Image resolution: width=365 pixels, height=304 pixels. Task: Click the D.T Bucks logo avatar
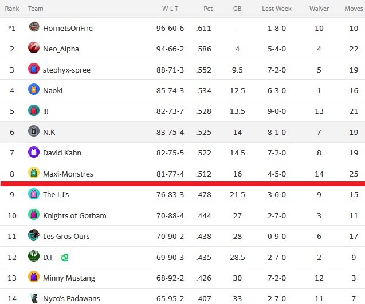pyautogui.click(x=34, y=256)
